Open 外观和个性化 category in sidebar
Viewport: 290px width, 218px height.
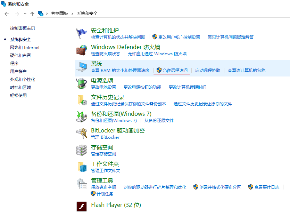pyautogui.click(x=23, y=80)
